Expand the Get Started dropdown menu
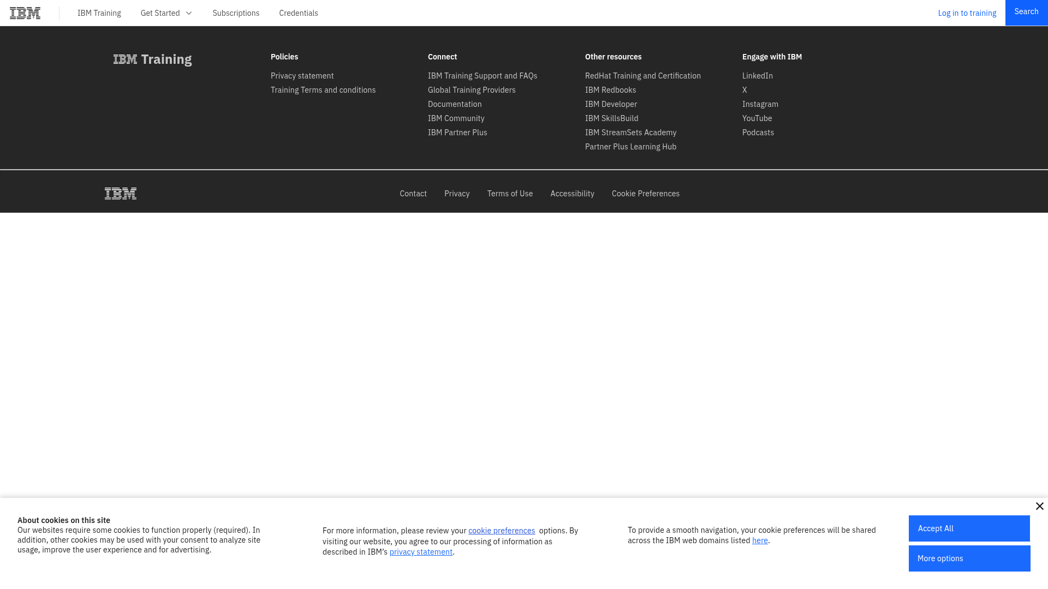Viewport: 1048px width, 589px height. (x=166, y=13)
